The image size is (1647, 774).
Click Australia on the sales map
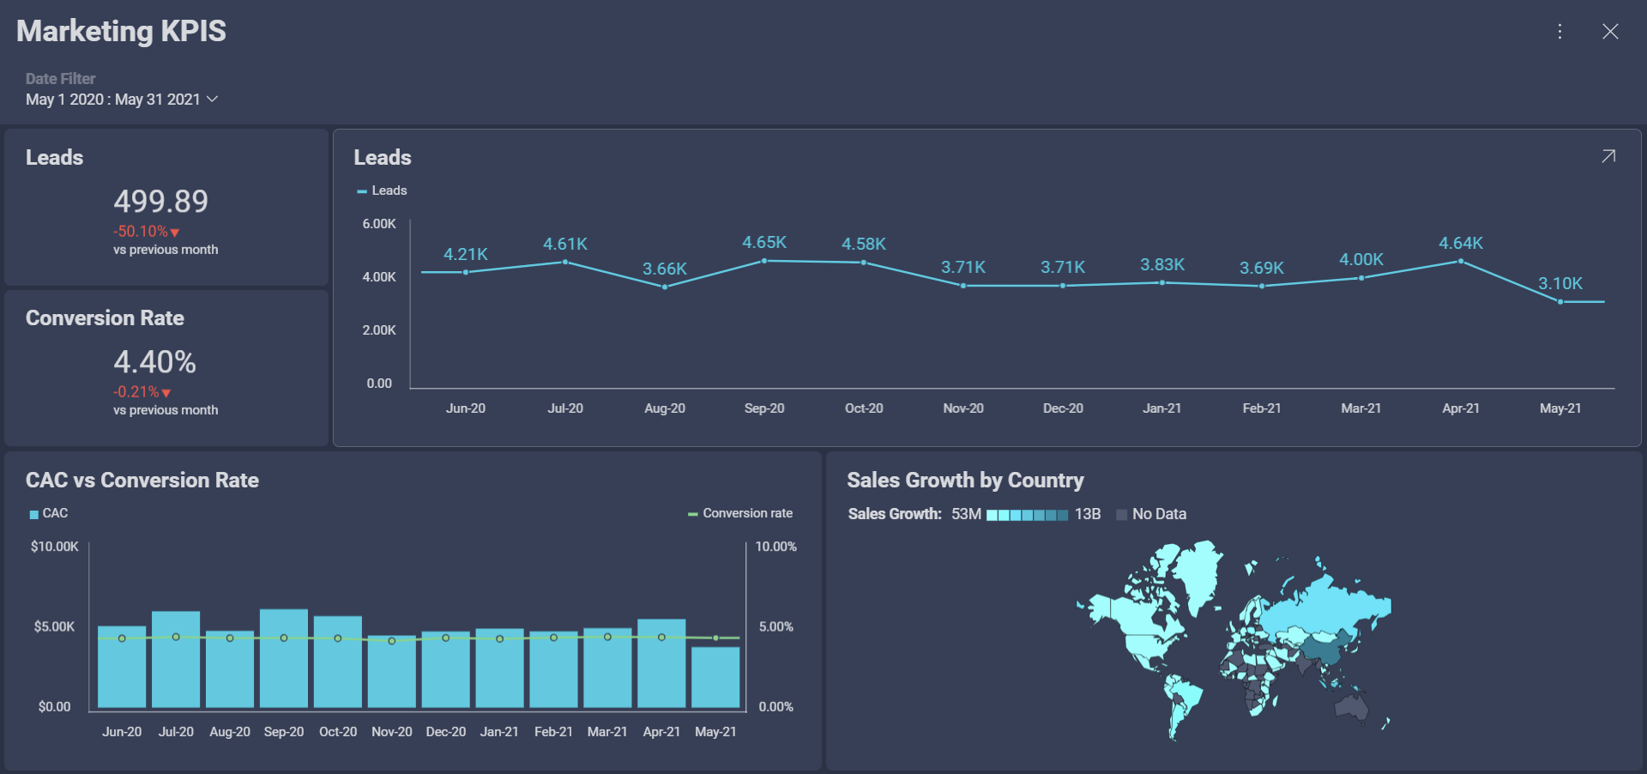tap(1351, 705)
